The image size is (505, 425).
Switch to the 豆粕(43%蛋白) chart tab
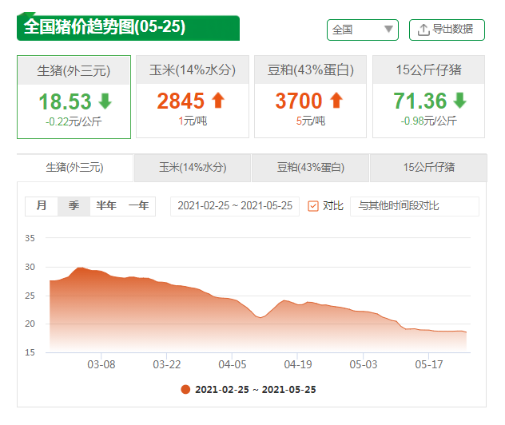(311, 168)
